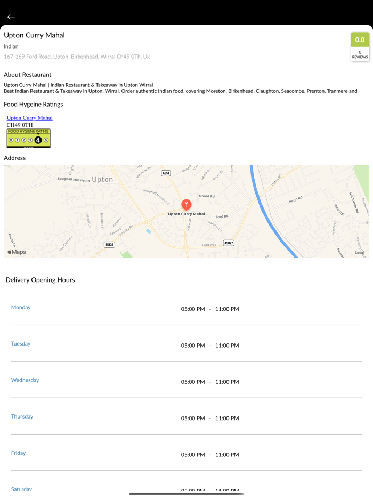Tap the B5139 road badge on map
Screen dimensions: 373x498
point(109,245)
